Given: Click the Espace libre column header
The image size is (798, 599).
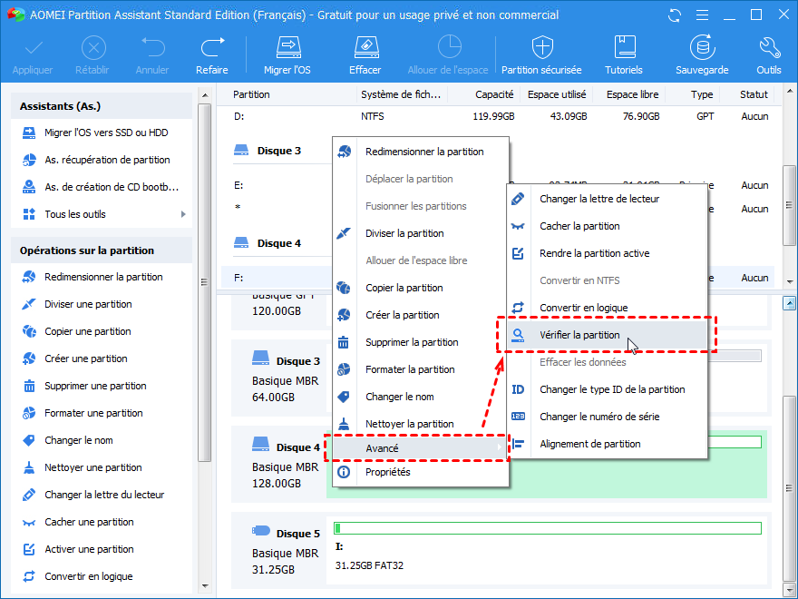Looking at the screenshot, I should [632, 94].
